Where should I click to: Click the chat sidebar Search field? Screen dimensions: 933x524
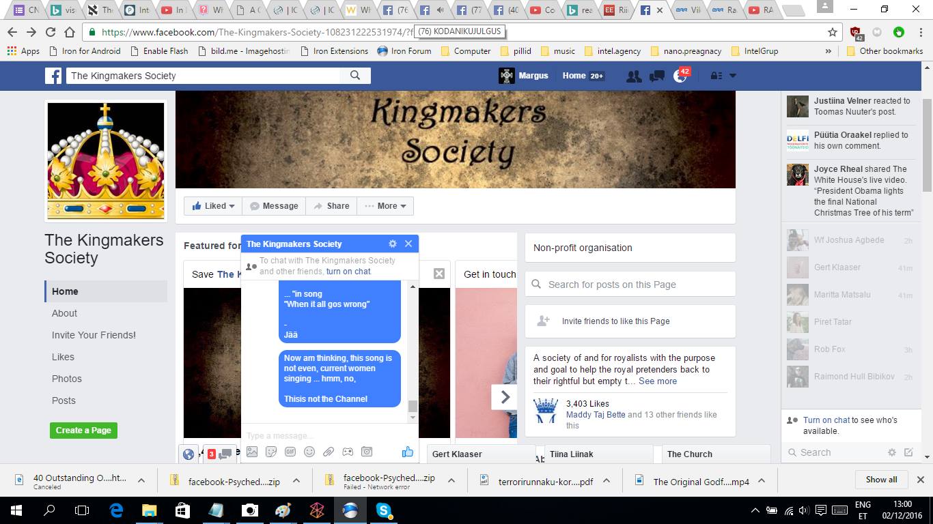(833, 452)
